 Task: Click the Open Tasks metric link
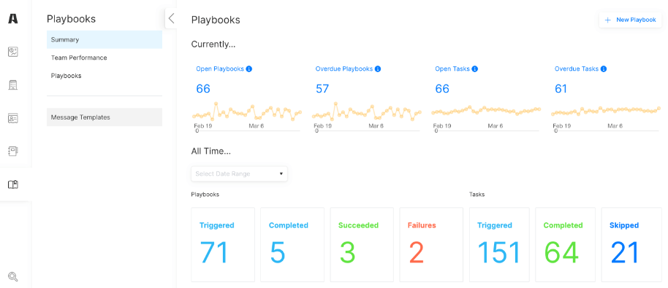pos(452,69)
